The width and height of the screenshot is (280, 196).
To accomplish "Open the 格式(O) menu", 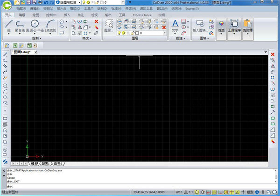I will [x=74, y=8].
